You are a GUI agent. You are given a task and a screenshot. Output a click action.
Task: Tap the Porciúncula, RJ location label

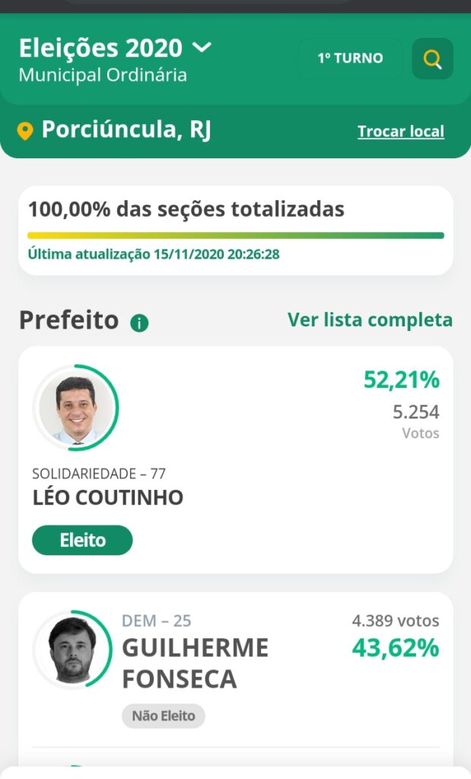click(x=126, y=129)
